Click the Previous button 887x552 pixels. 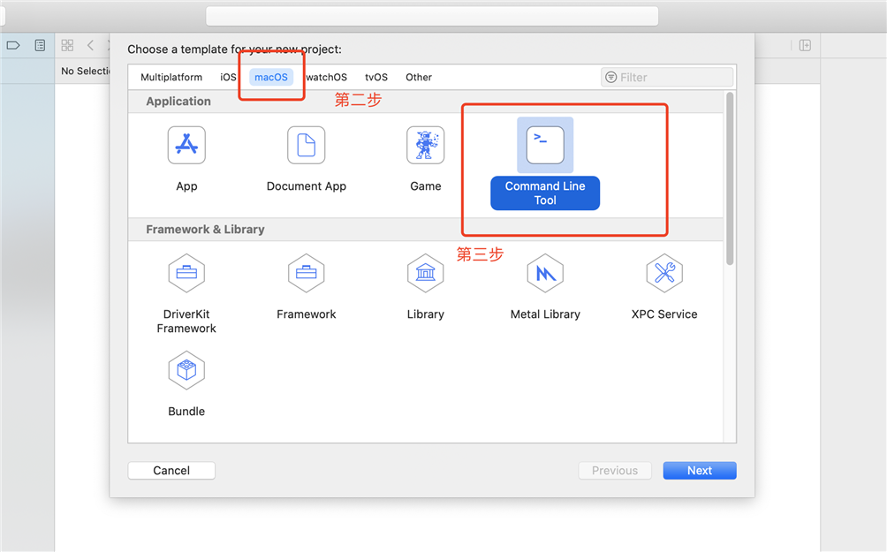pyautogui.click(x=615, y=471)
